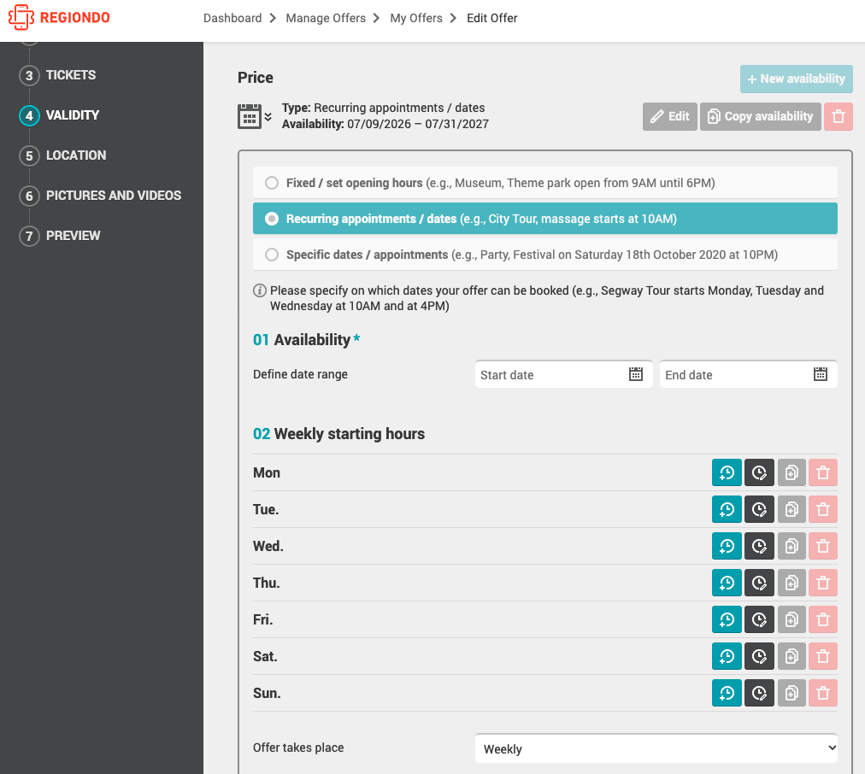Open the Validity step
865x774 pixels.
[59, 115]
